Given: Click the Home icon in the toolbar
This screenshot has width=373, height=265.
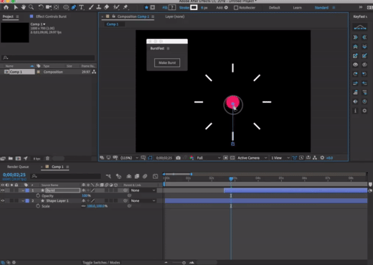Looking at the screenshot, I should click(6, 7).
